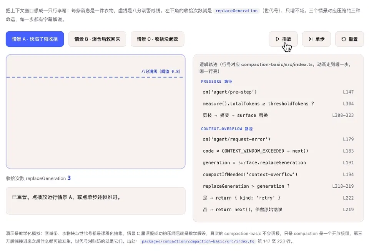Screen dimensions: 369x251
Task: Select the 情景 A · 快满了就收拾 tab
Action: pyautogui.click(x=35, y=39)
